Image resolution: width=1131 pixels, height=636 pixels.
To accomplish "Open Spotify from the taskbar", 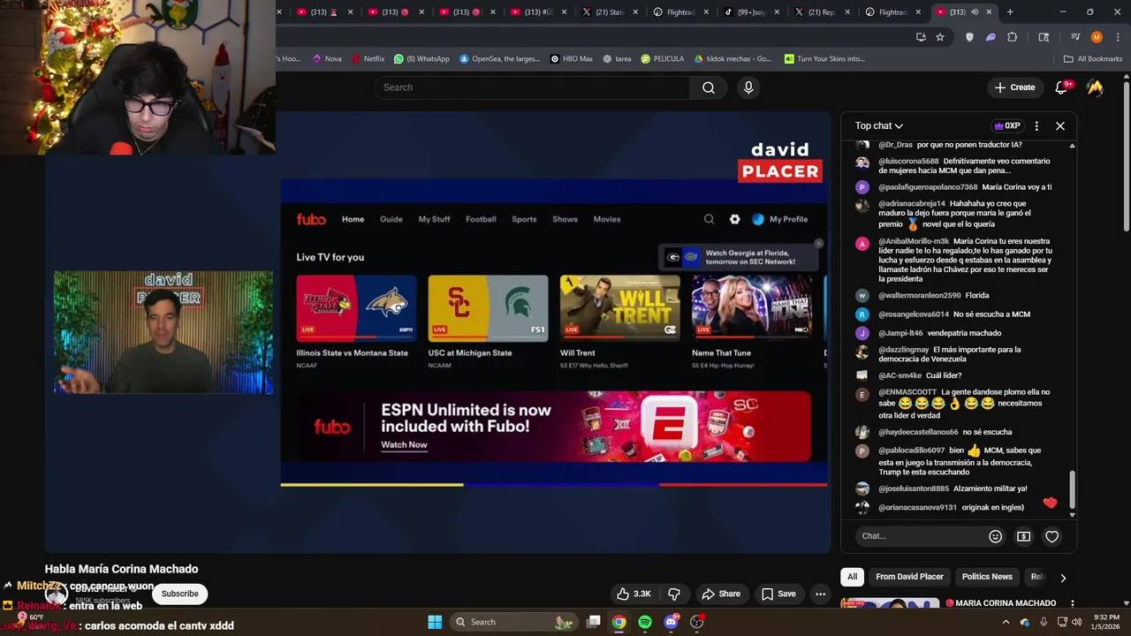I will [x=645, y=622].
